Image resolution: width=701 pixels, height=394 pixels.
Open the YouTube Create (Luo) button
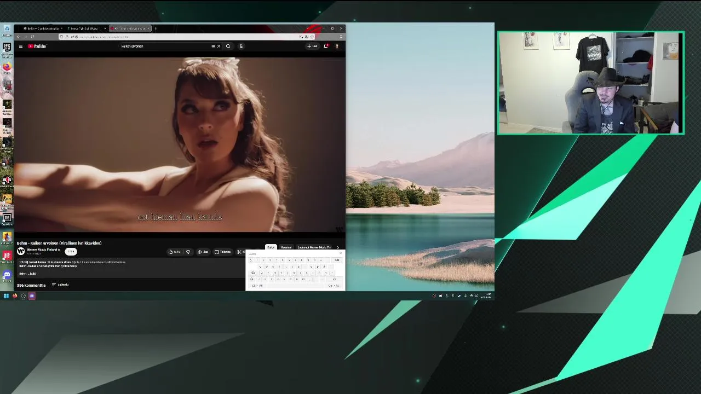[312, 46]
